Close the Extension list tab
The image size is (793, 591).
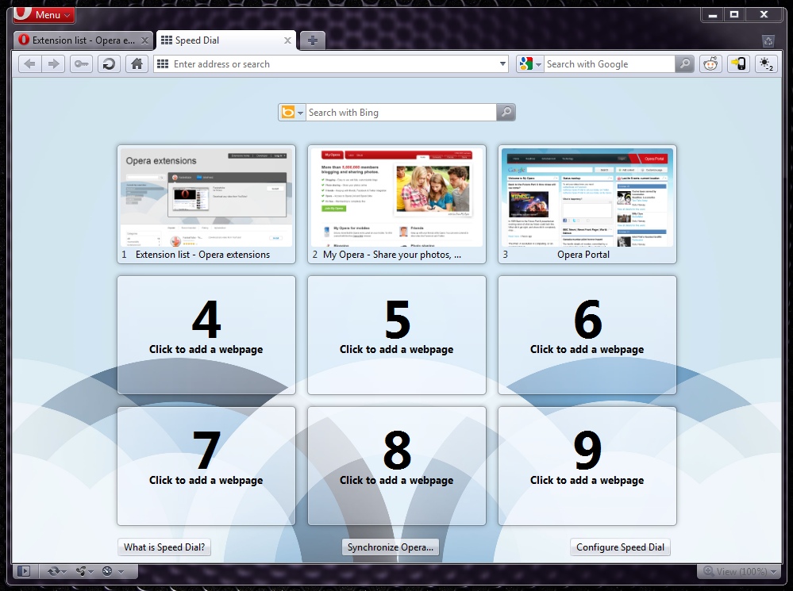[x=144, y=40]
